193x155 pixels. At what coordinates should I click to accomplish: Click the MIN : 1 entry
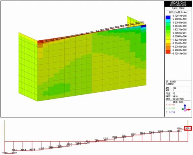click(170, 90)
